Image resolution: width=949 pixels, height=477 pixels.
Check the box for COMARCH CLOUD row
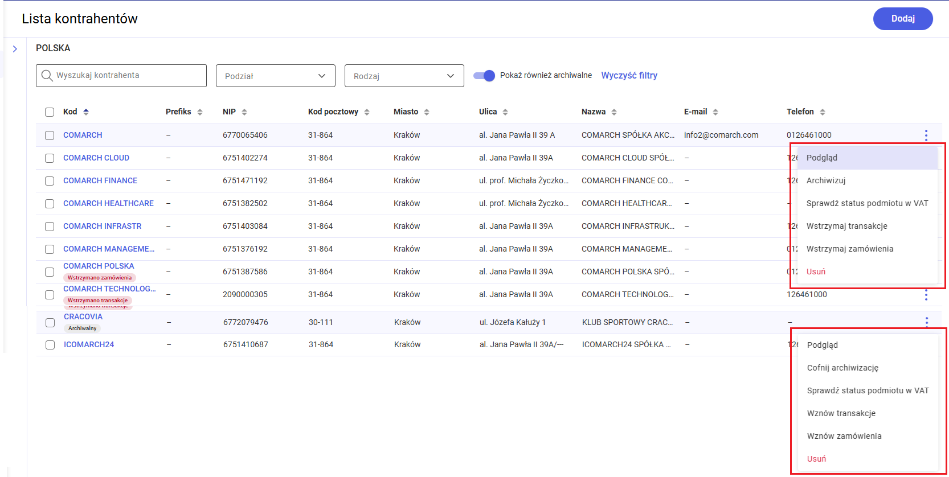point(50,158)
